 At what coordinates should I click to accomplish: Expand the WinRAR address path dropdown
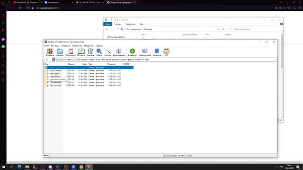coord(276,60)
